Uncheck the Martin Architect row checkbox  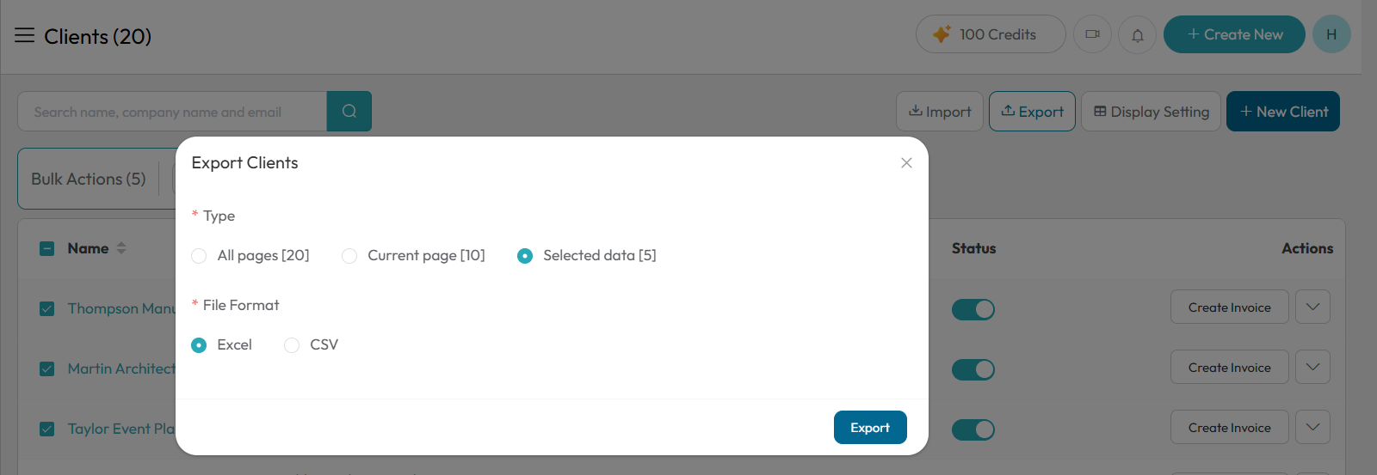[x=47, y=369]
